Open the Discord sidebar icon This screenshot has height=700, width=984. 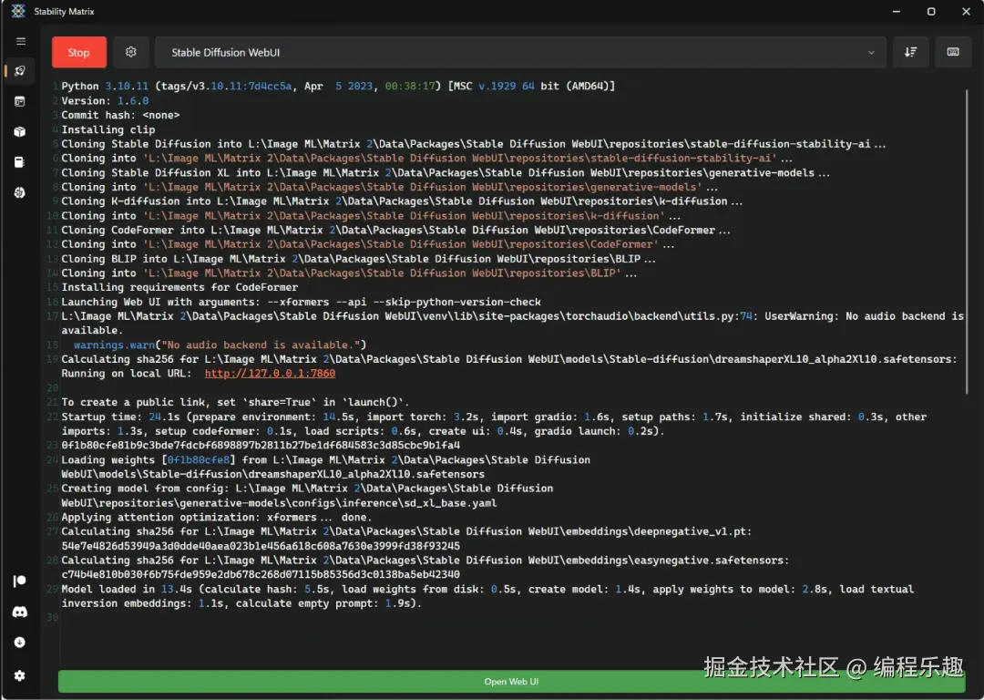20,612
